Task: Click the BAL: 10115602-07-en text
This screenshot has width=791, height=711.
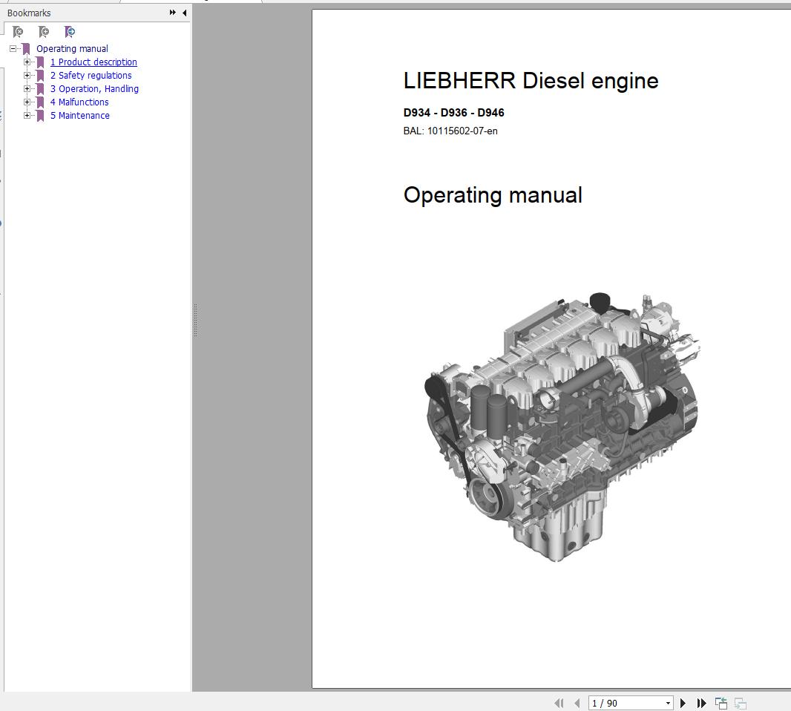Action: 450,131
